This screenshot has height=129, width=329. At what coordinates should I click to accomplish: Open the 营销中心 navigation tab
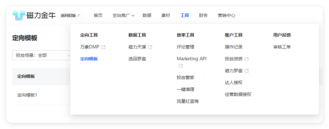(x=227, y=16)
